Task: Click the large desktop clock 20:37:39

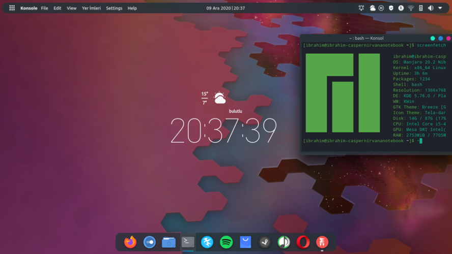Action: coord(223,131)
